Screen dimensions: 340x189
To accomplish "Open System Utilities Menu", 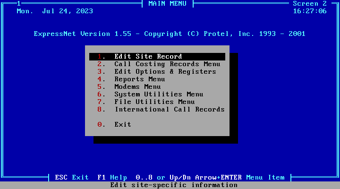I will [x=159, y=94].
